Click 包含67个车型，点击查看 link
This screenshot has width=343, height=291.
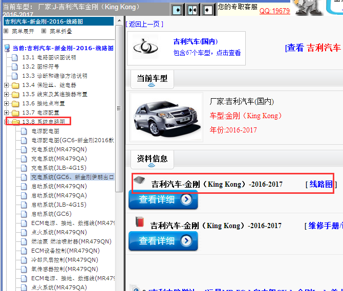click(207, 53)
